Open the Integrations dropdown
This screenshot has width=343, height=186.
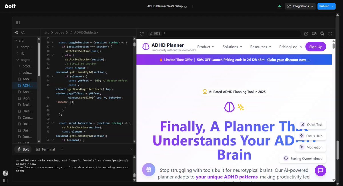(300, 6)
